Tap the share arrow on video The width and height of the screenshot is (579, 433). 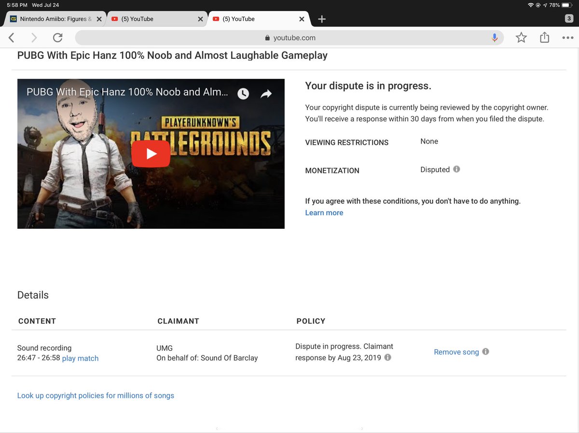(266, 93)
